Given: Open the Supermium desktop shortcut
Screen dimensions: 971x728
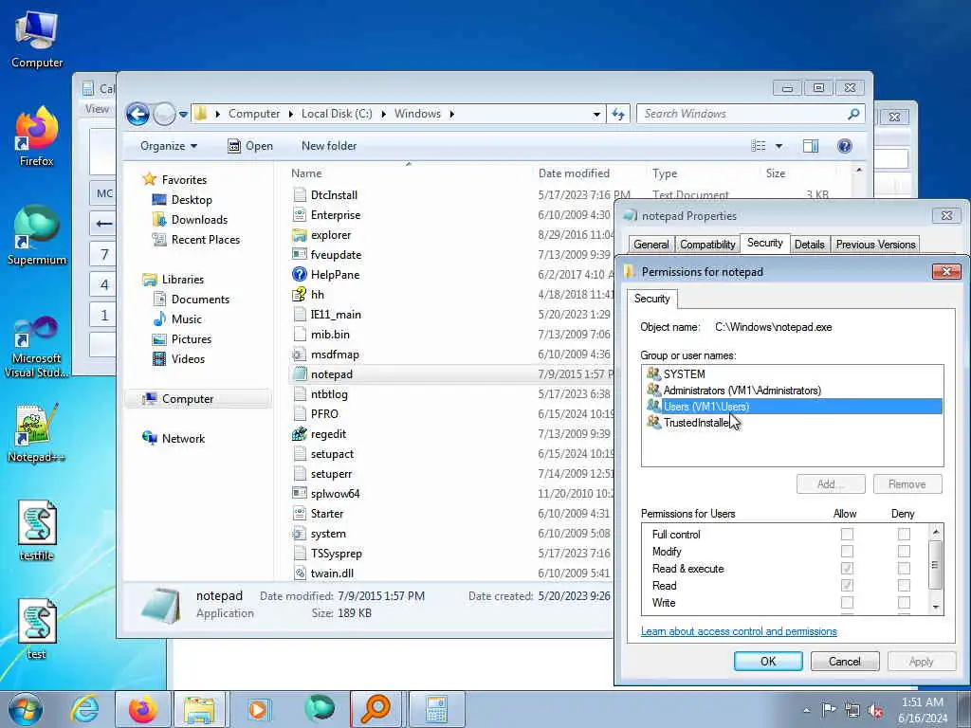Looking at the screenshot, I should tap(37, 236).
